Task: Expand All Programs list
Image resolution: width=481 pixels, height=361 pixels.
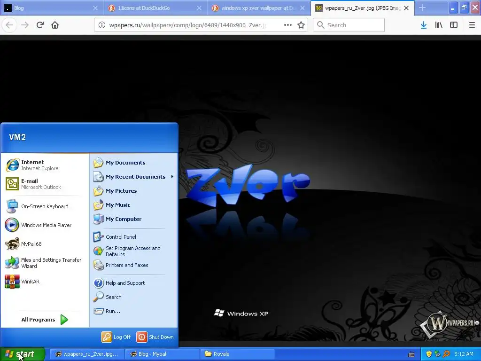Action: [x=45, y=320]
